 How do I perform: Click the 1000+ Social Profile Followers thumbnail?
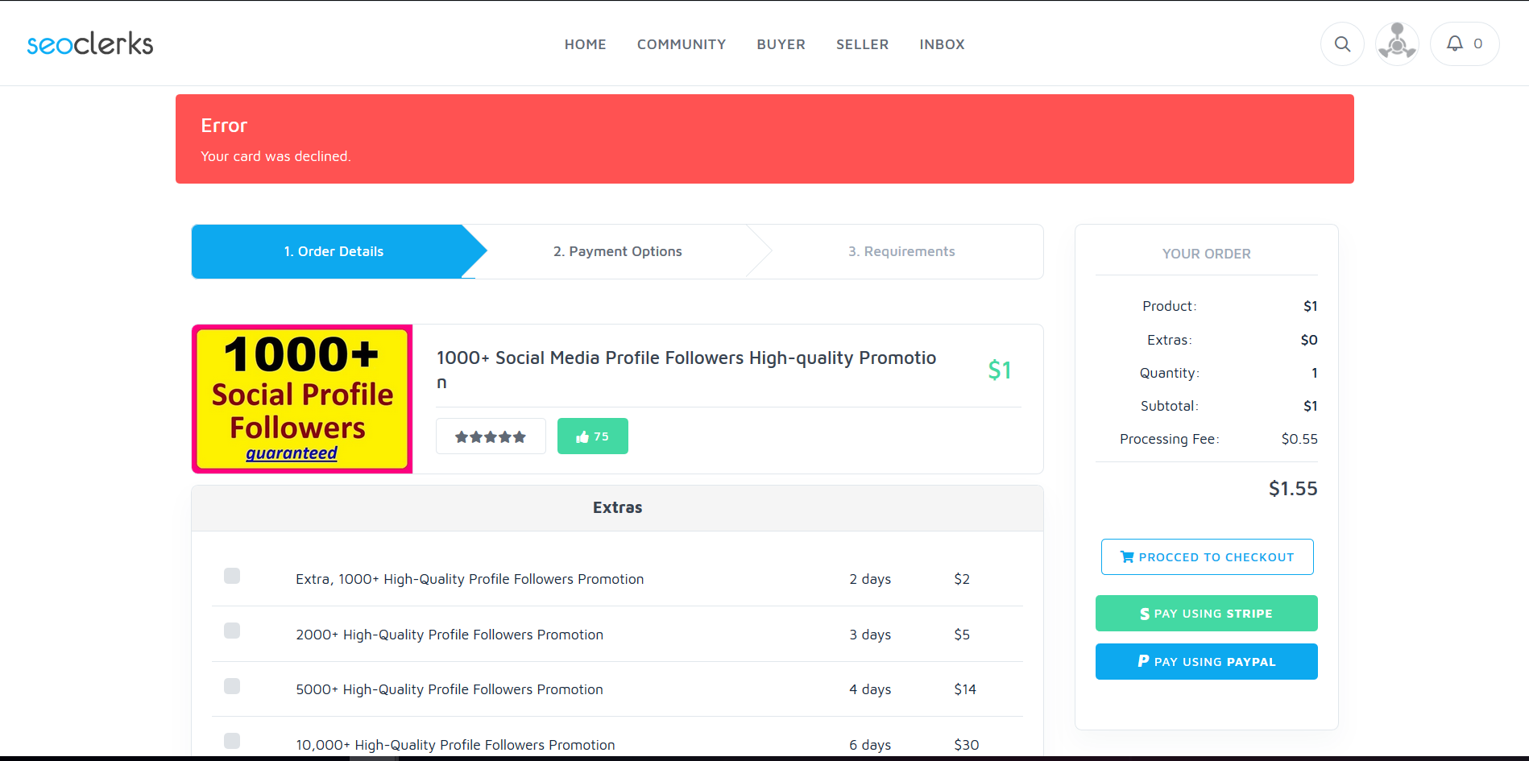click(x=302, y=399)
